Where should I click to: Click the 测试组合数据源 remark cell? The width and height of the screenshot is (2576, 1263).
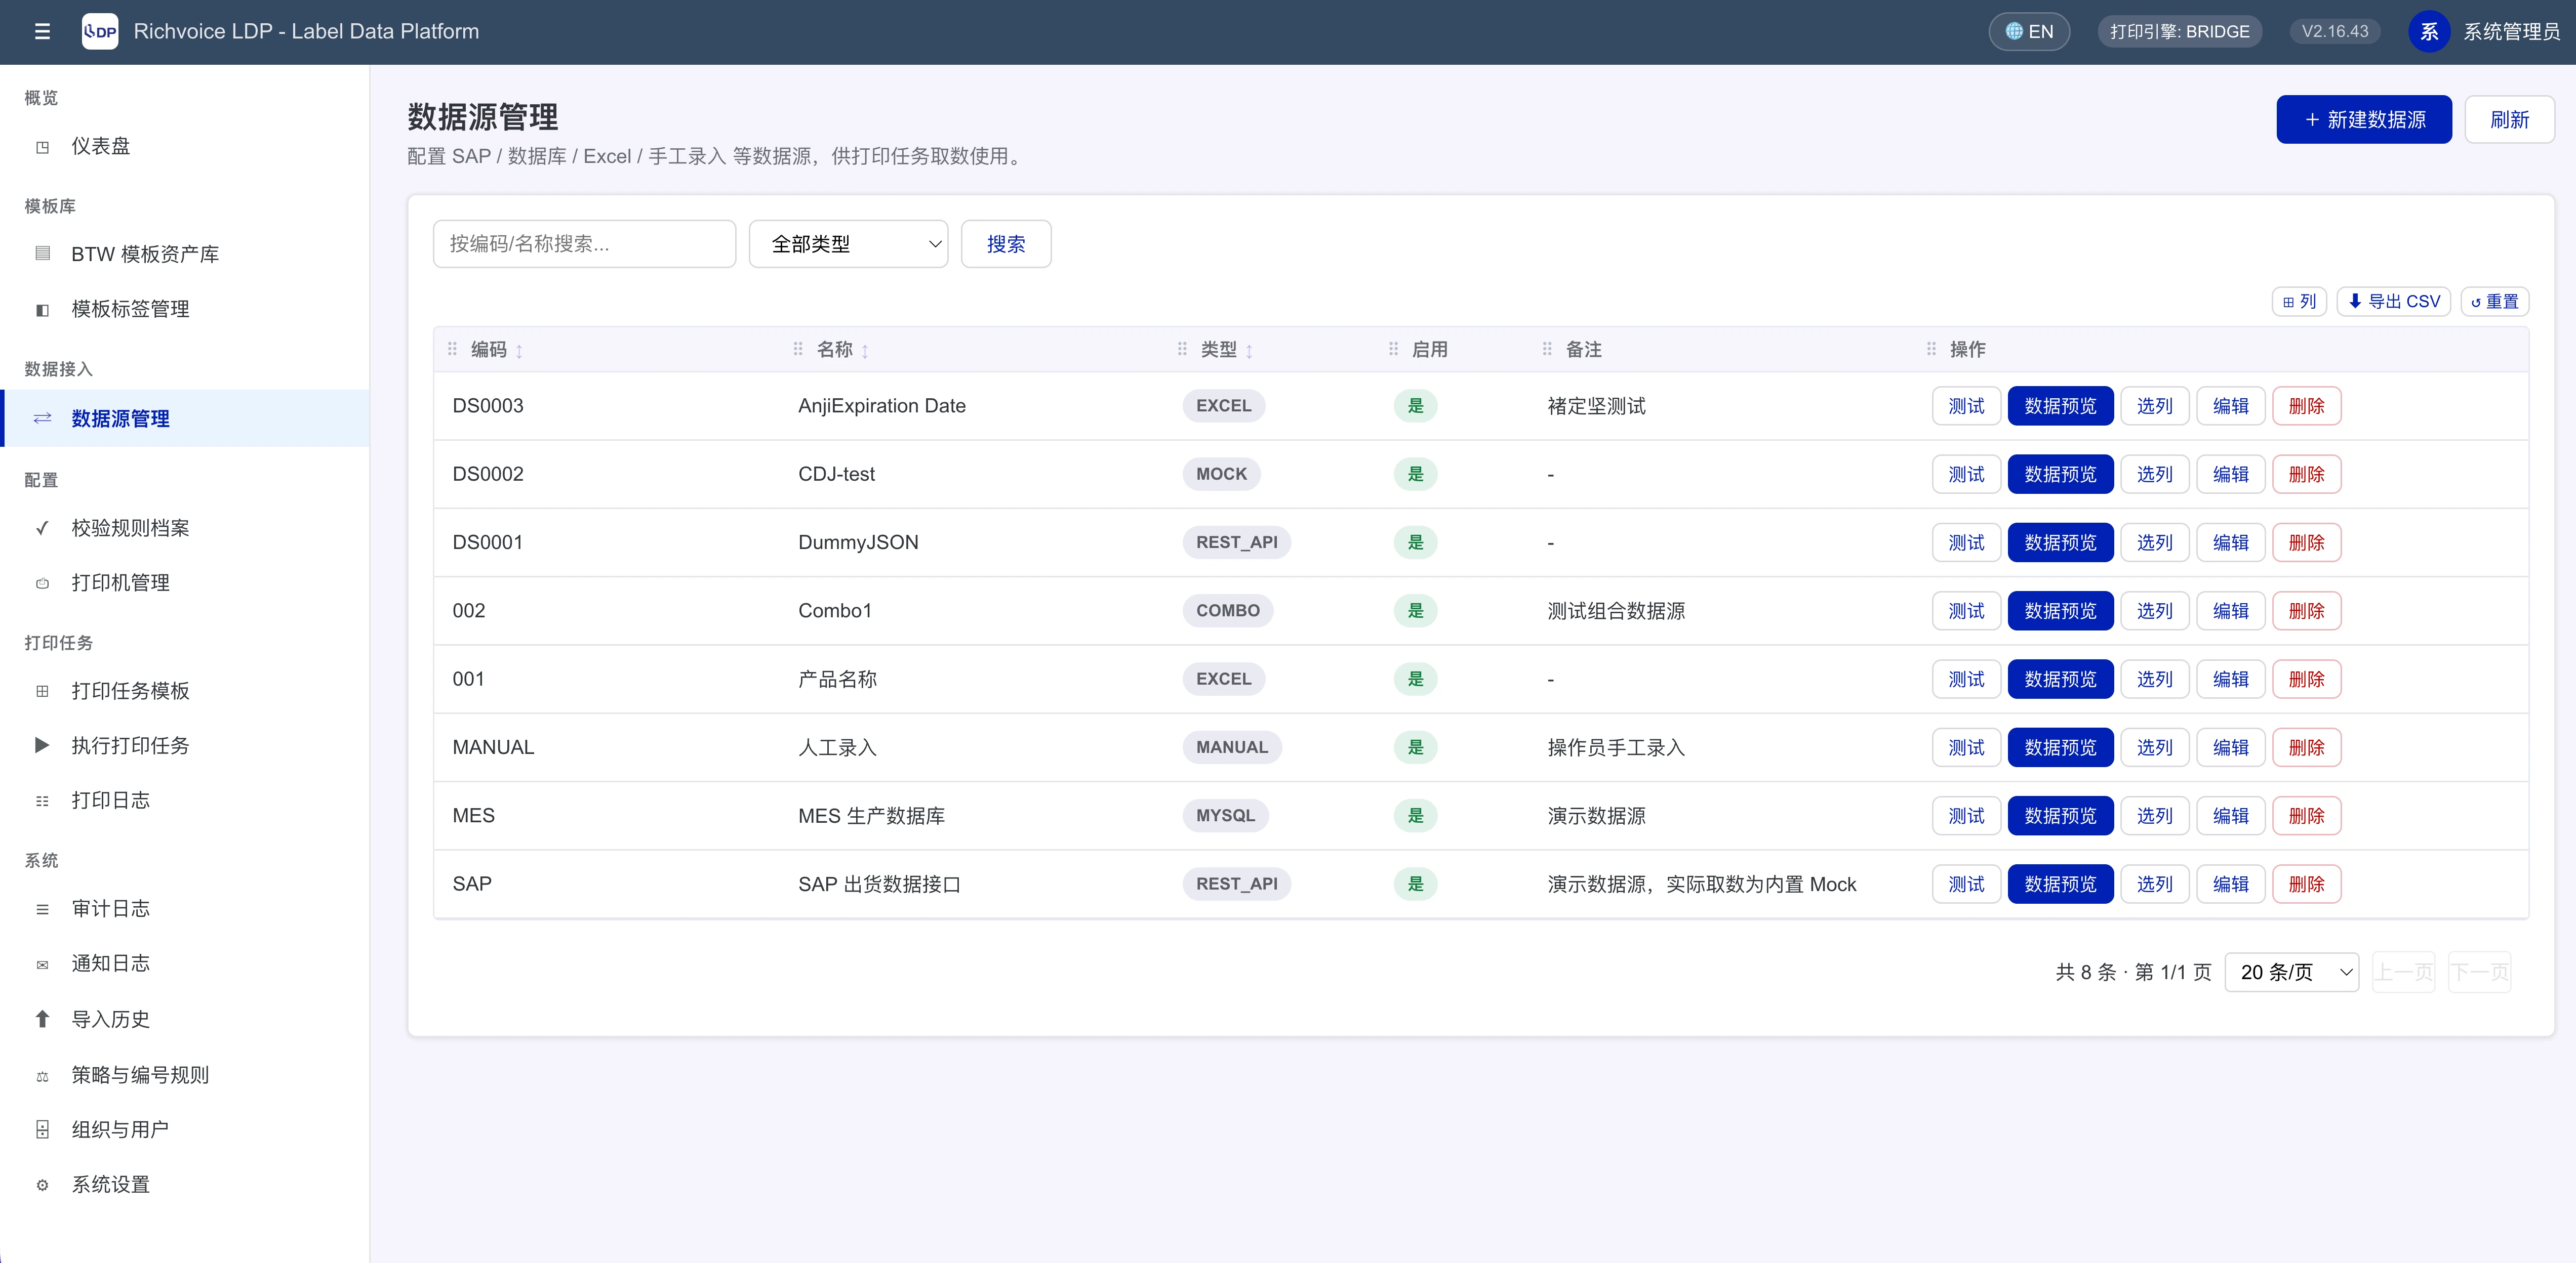click(1615, 612)
